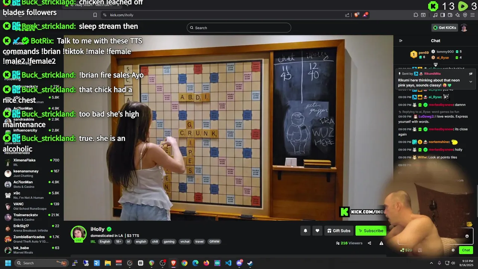The width and height of the screenshot is (478, 269).
Task: Click the Windows Start button
Action: click(x=8, y=263)
